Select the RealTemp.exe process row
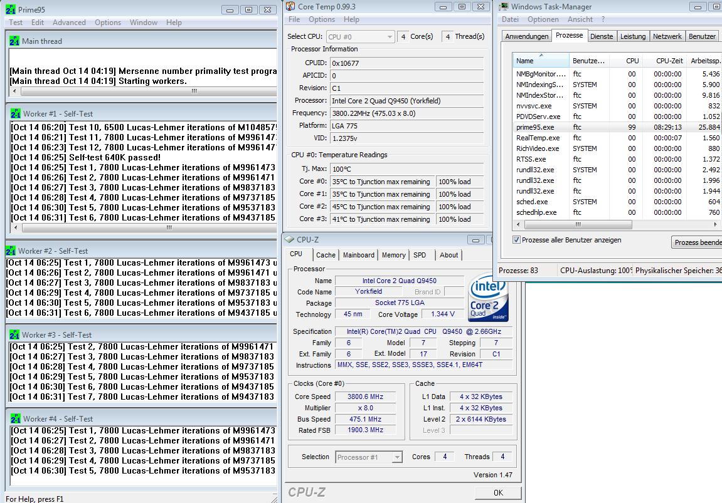 pyautogui.click(x=617, y=138)
